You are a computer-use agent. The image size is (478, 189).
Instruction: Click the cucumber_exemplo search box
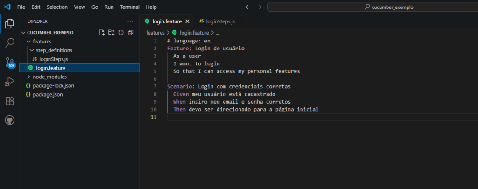click(372, 7)
